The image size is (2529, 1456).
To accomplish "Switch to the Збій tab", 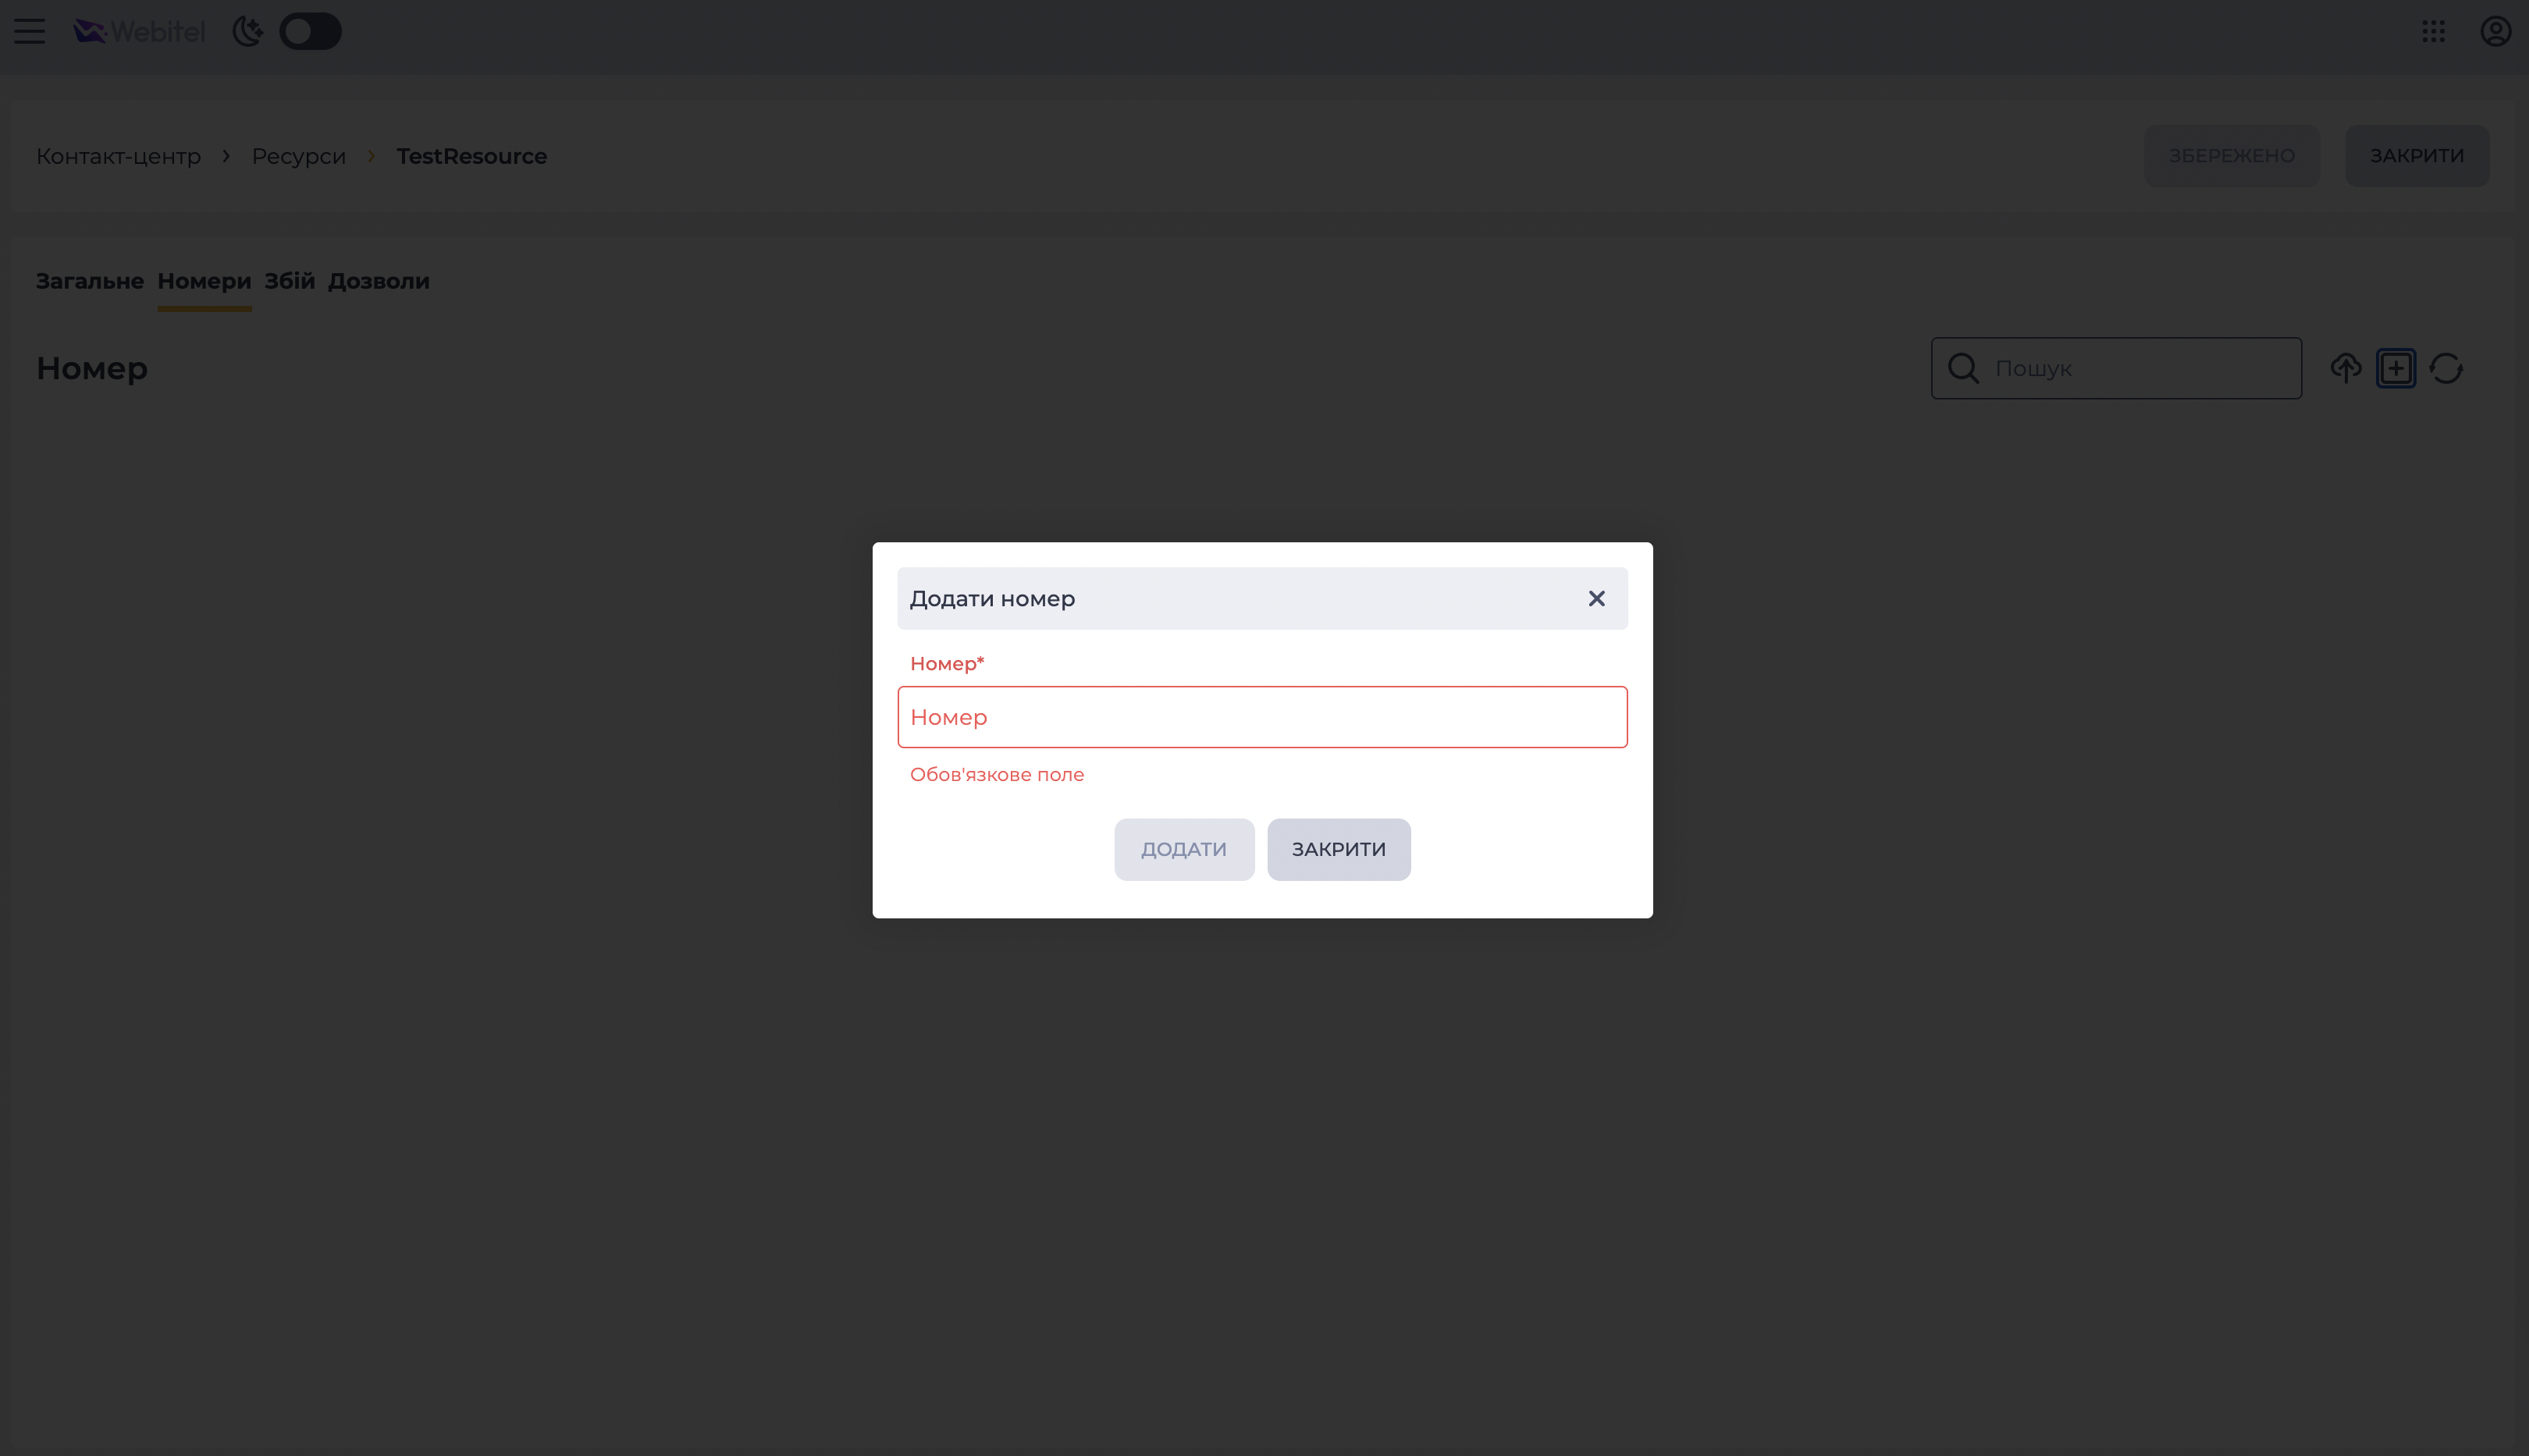I will tap(289, 281).
